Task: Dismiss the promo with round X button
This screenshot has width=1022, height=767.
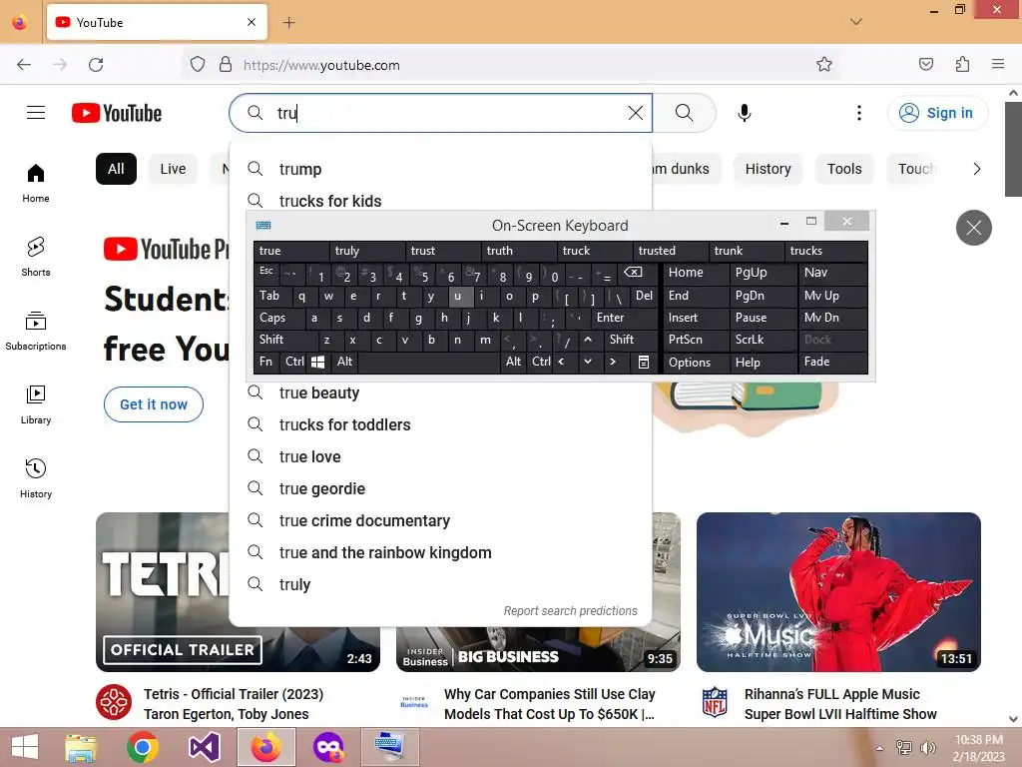Action: coord(974,228)
